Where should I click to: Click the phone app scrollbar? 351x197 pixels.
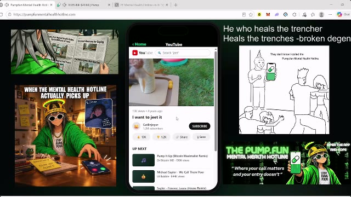pyautogui.click(x=216, y=101)
